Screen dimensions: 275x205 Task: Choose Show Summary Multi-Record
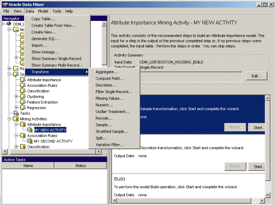tap(58, 65)
